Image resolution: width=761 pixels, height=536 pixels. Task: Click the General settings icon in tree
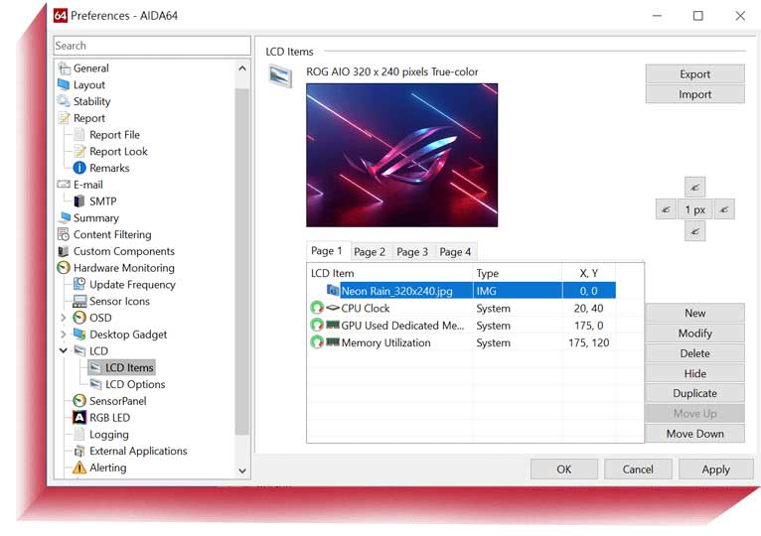pyautogui.click(x=64, y=67)
